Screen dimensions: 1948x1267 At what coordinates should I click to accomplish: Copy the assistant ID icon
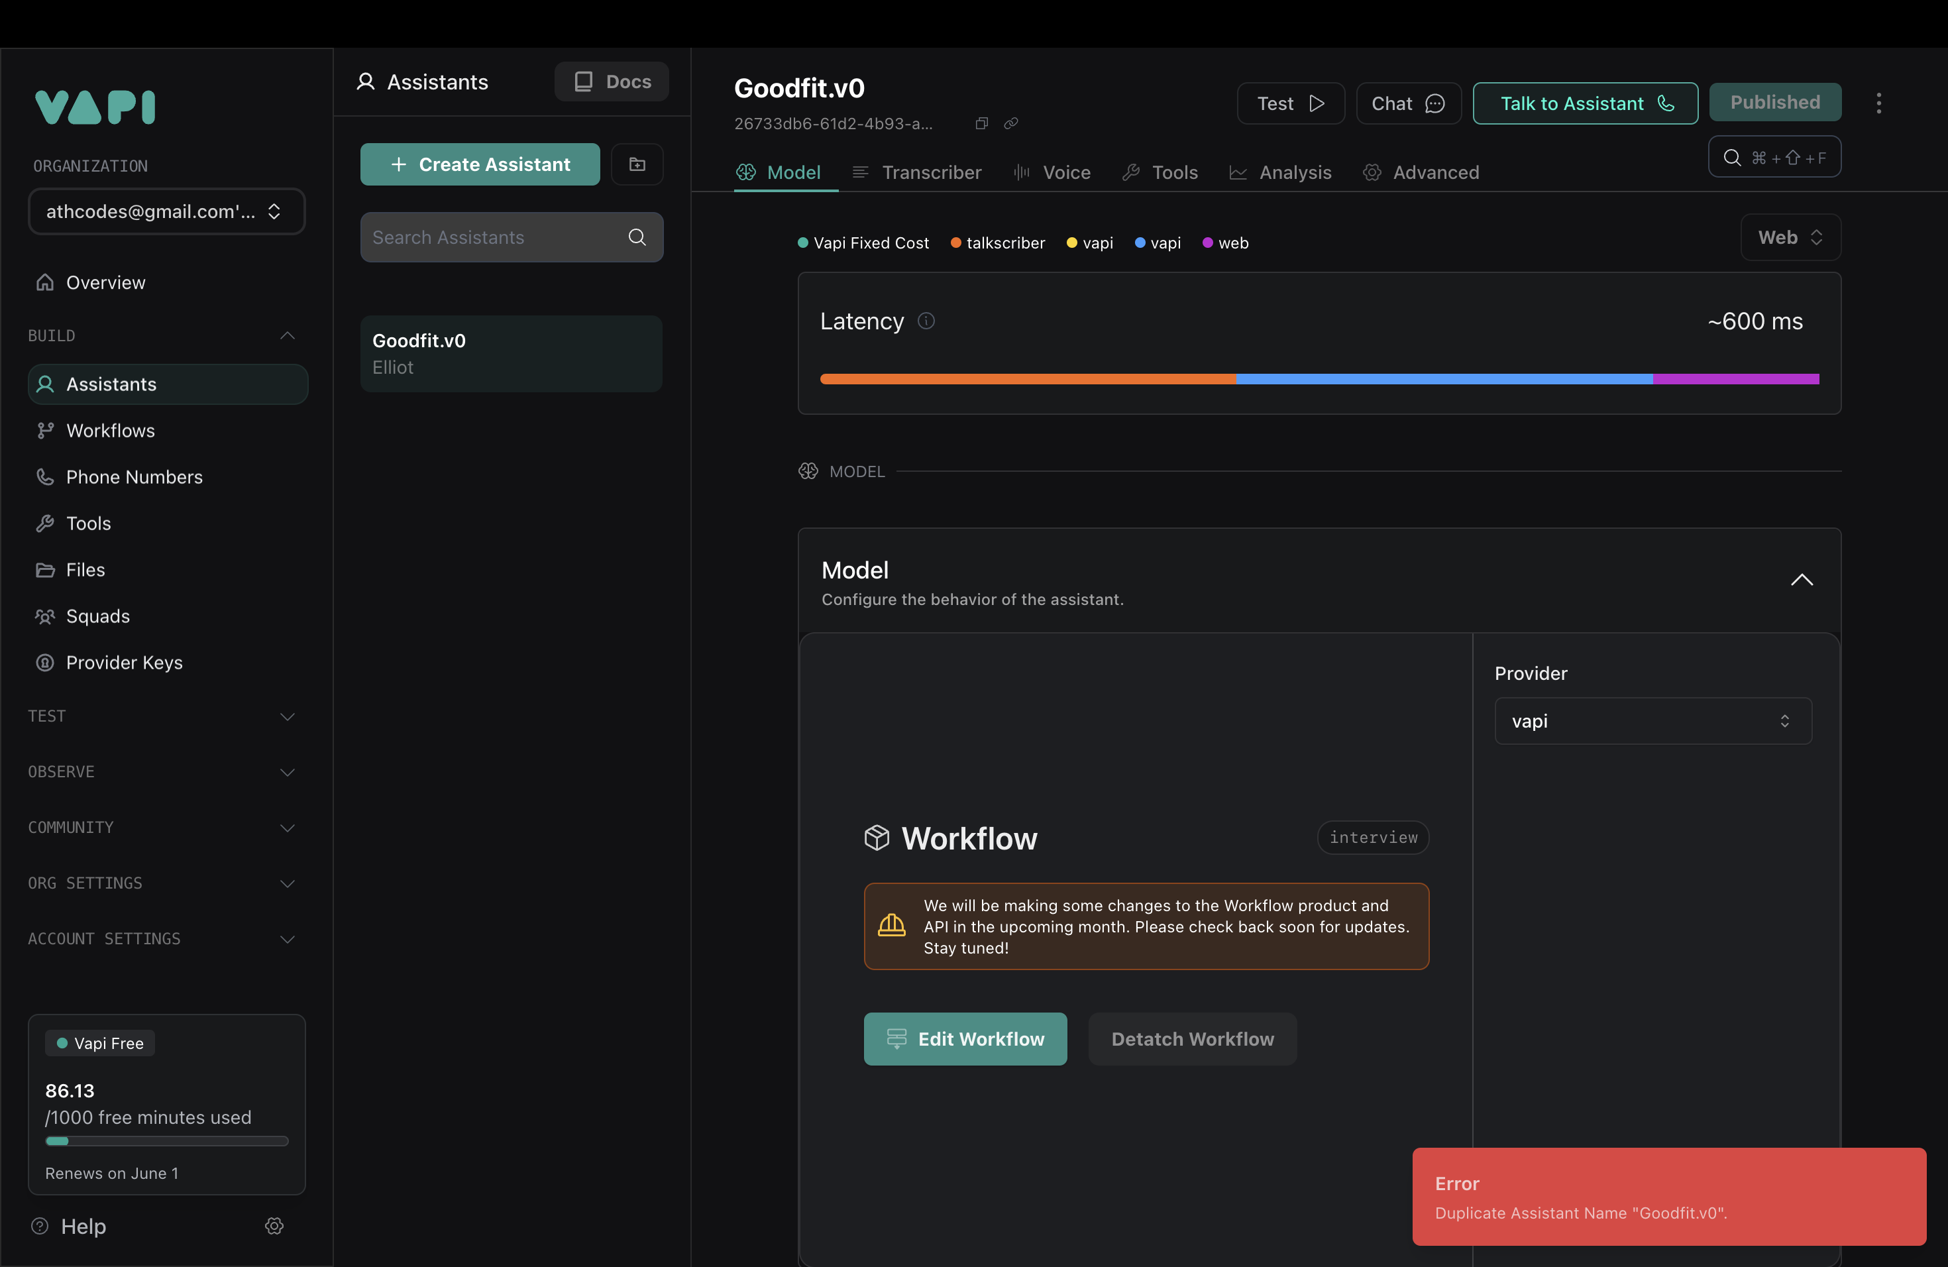point(981,124)
